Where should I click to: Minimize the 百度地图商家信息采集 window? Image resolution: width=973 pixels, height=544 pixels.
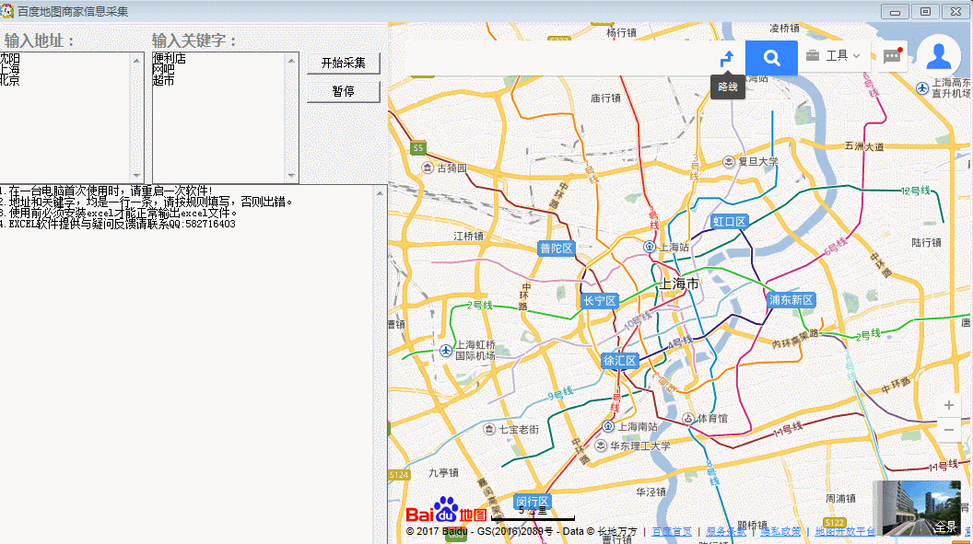pyautogui.click(x=894, y=12)
